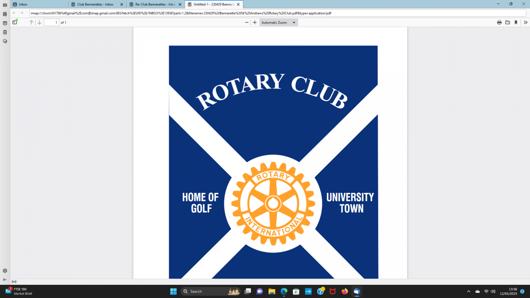Click the Rotary International wheel emblem
The height and width of the screenshot is (298, 530).
(x=273, y=203)
